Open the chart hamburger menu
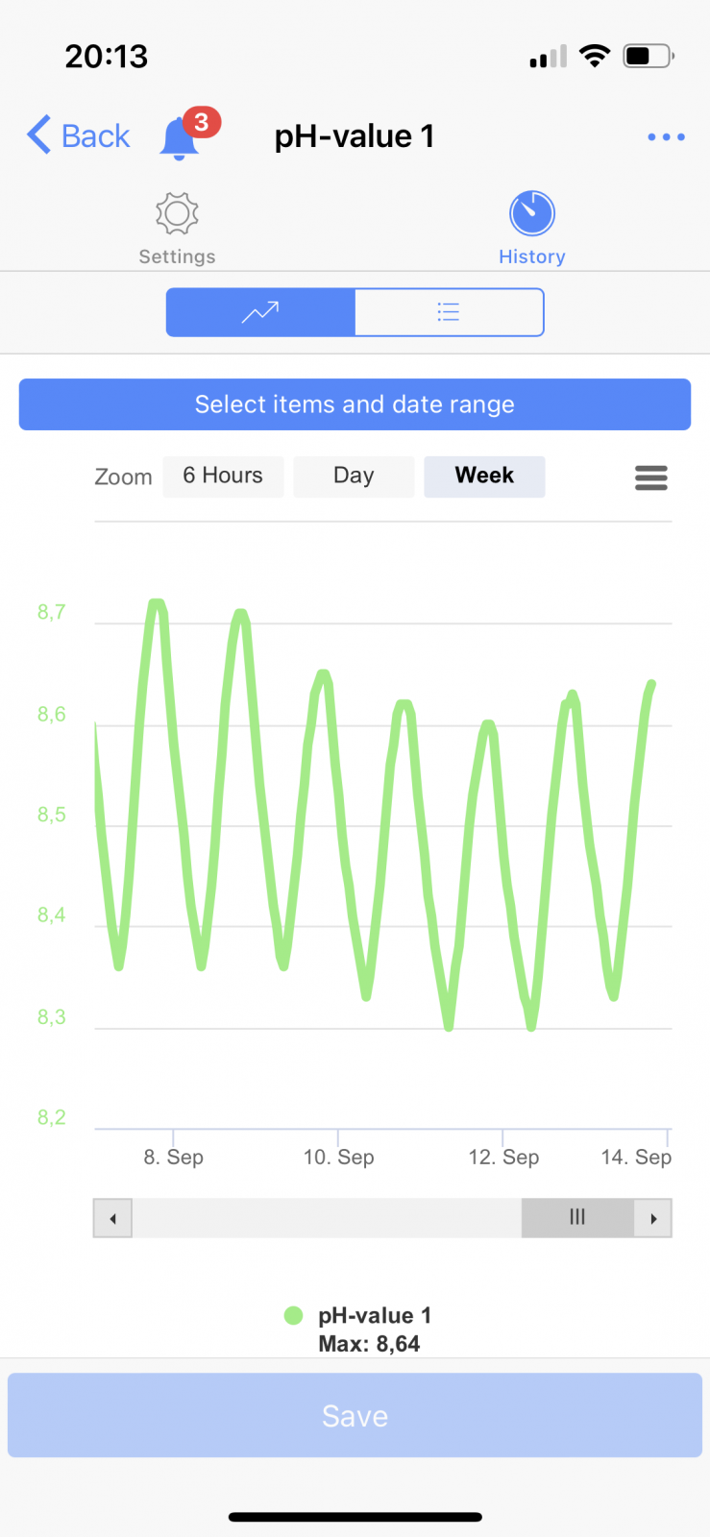The height and width of the screenshot is (1537, 710). pos(651,477)
